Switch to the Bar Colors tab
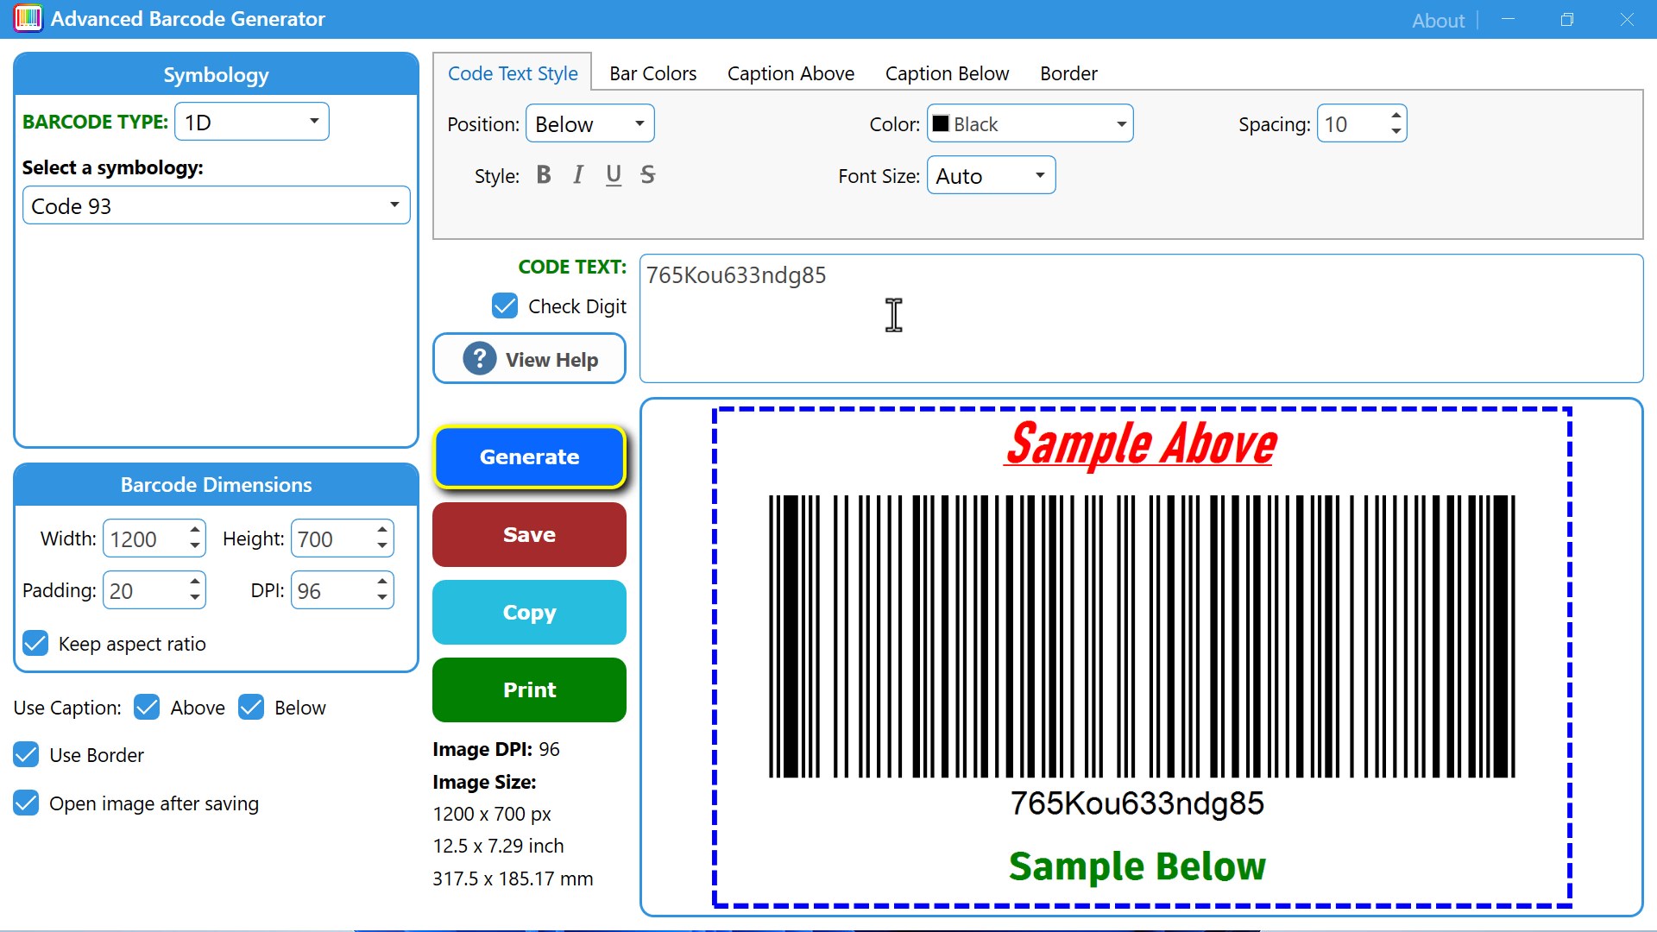 652,73
